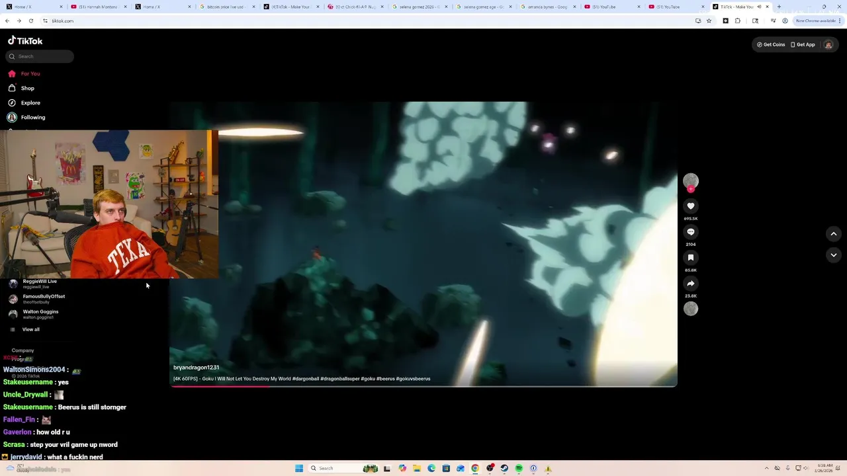This screenshot has height=476, width=847.
Task: Go to previous video arrow
Action: point(833,233)
